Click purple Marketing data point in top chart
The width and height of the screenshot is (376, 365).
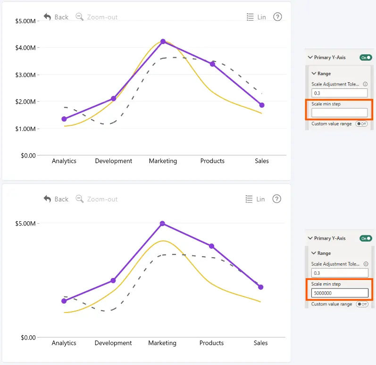pos(163,42)
